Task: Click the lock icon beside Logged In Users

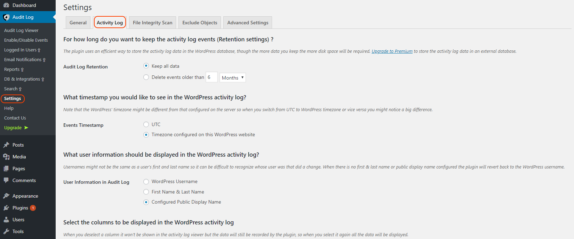Action: [x=39, y=50]
